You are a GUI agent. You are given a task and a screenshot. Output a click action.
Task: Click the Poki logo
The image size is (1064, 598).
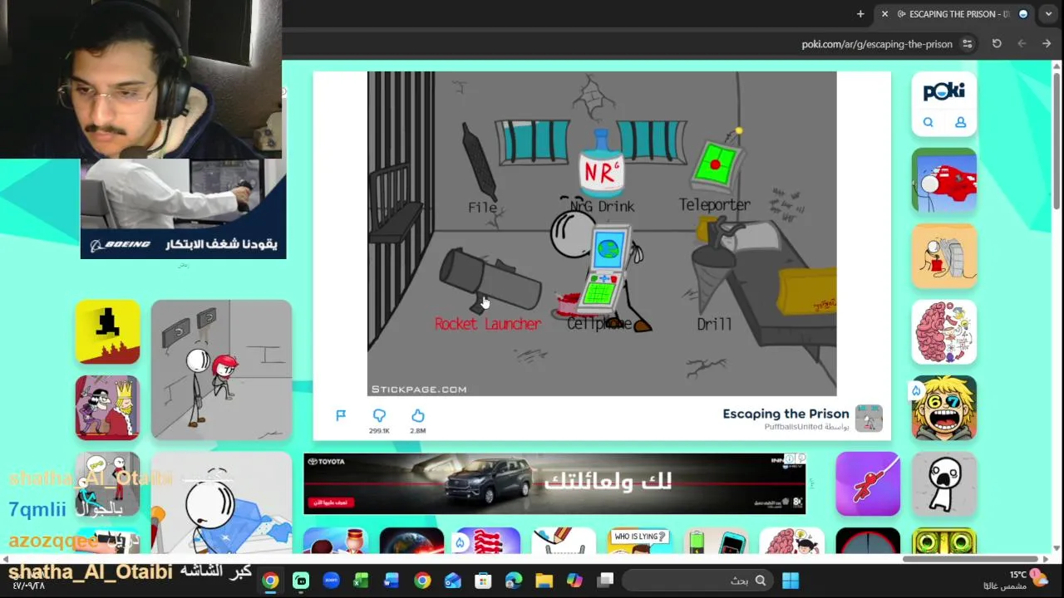click(944, 91)
